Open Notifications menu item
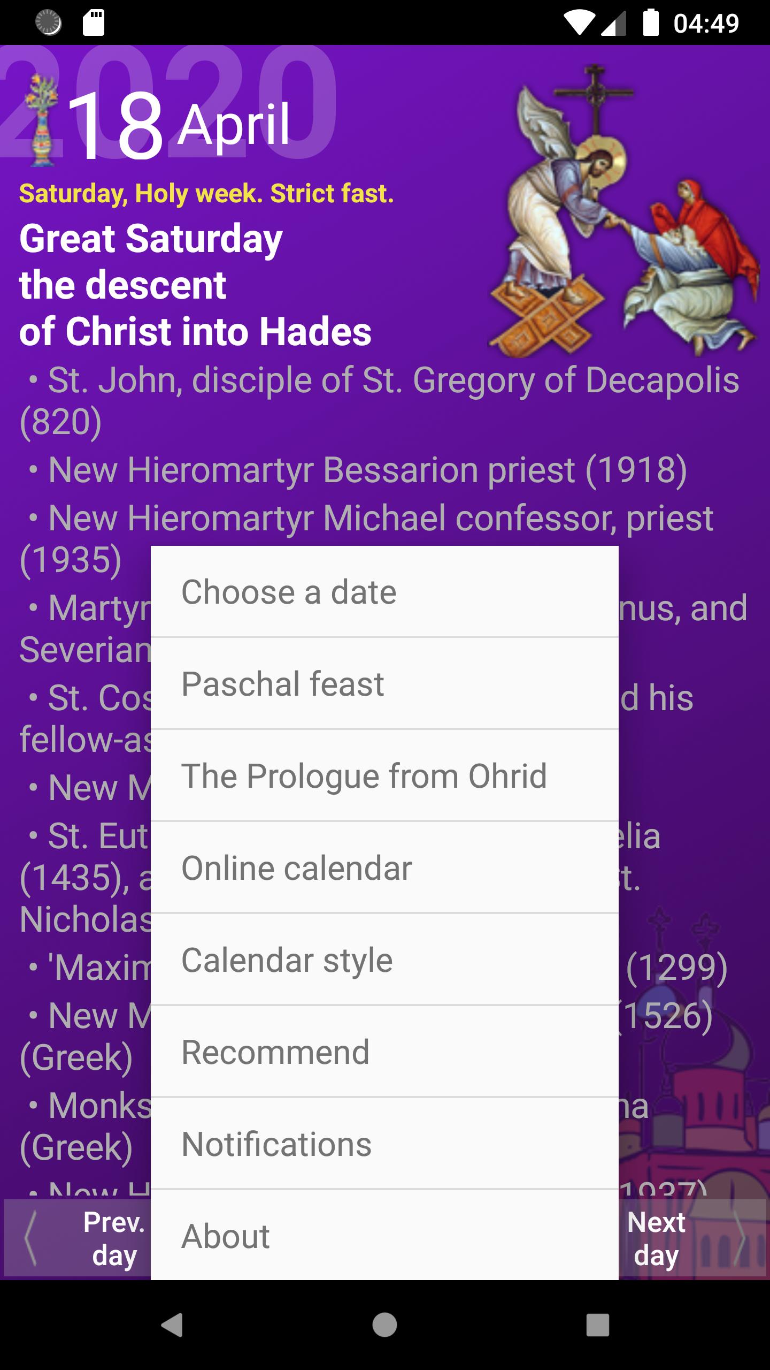This screenshot has width=770, height=1370. click(384, 1144)
